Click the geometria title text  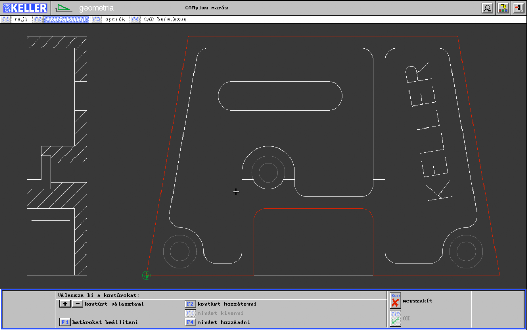(x=96, y=8)
